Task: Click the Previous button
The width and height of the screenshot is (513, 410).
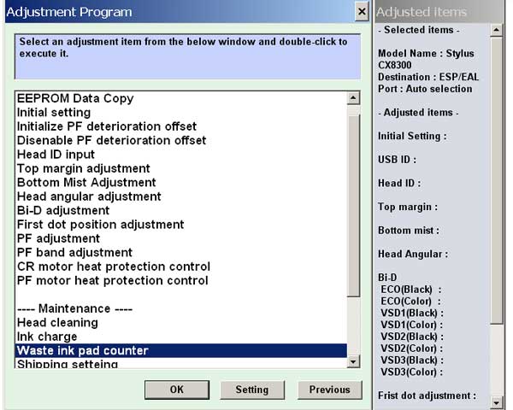Action: 329,389
